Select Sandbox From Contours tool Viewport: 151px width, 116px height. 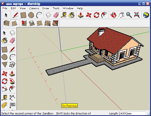(x=7, y=23)
